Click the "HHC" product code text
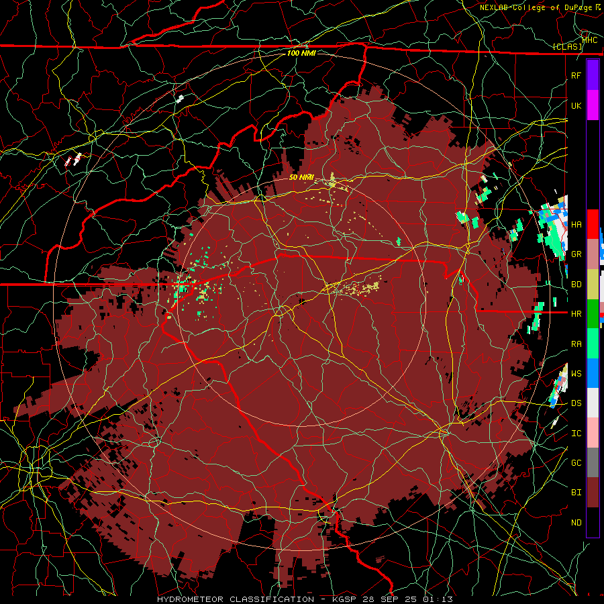Screen dimensions: 604x604 point(590,40)
